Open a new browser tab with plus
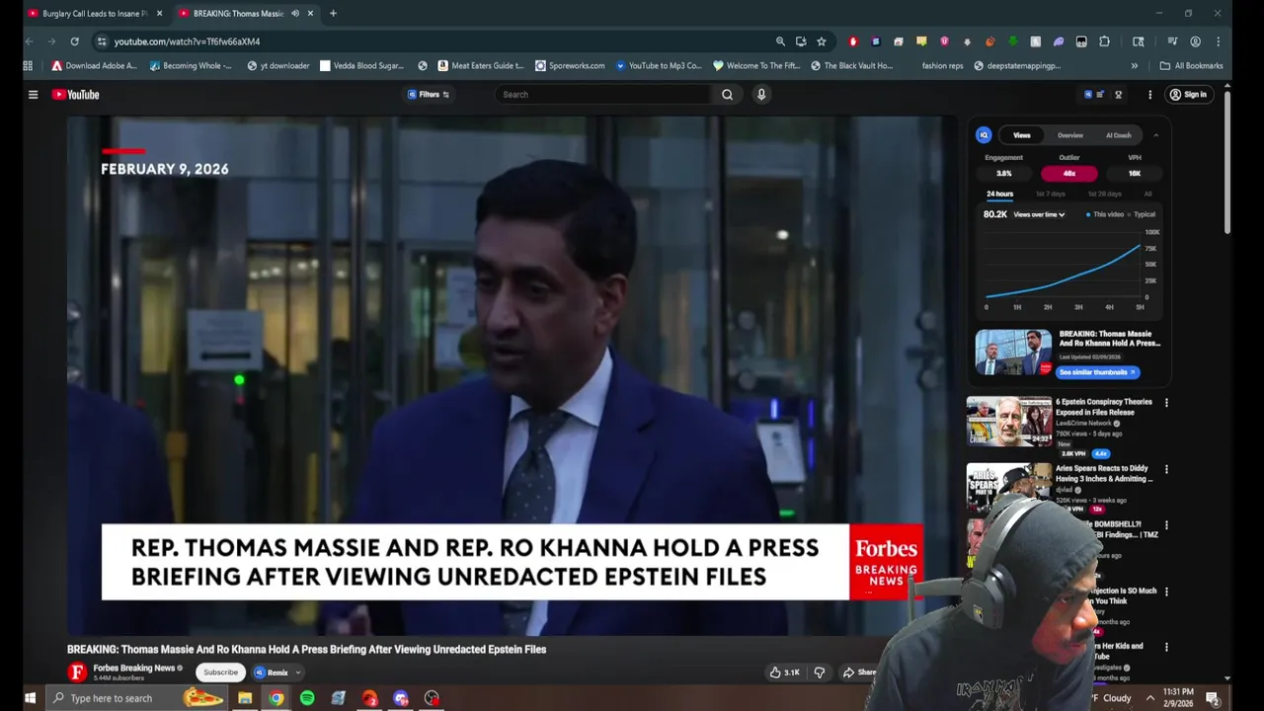The width and height of the screenshot is (1264, 711). point(333,14)
